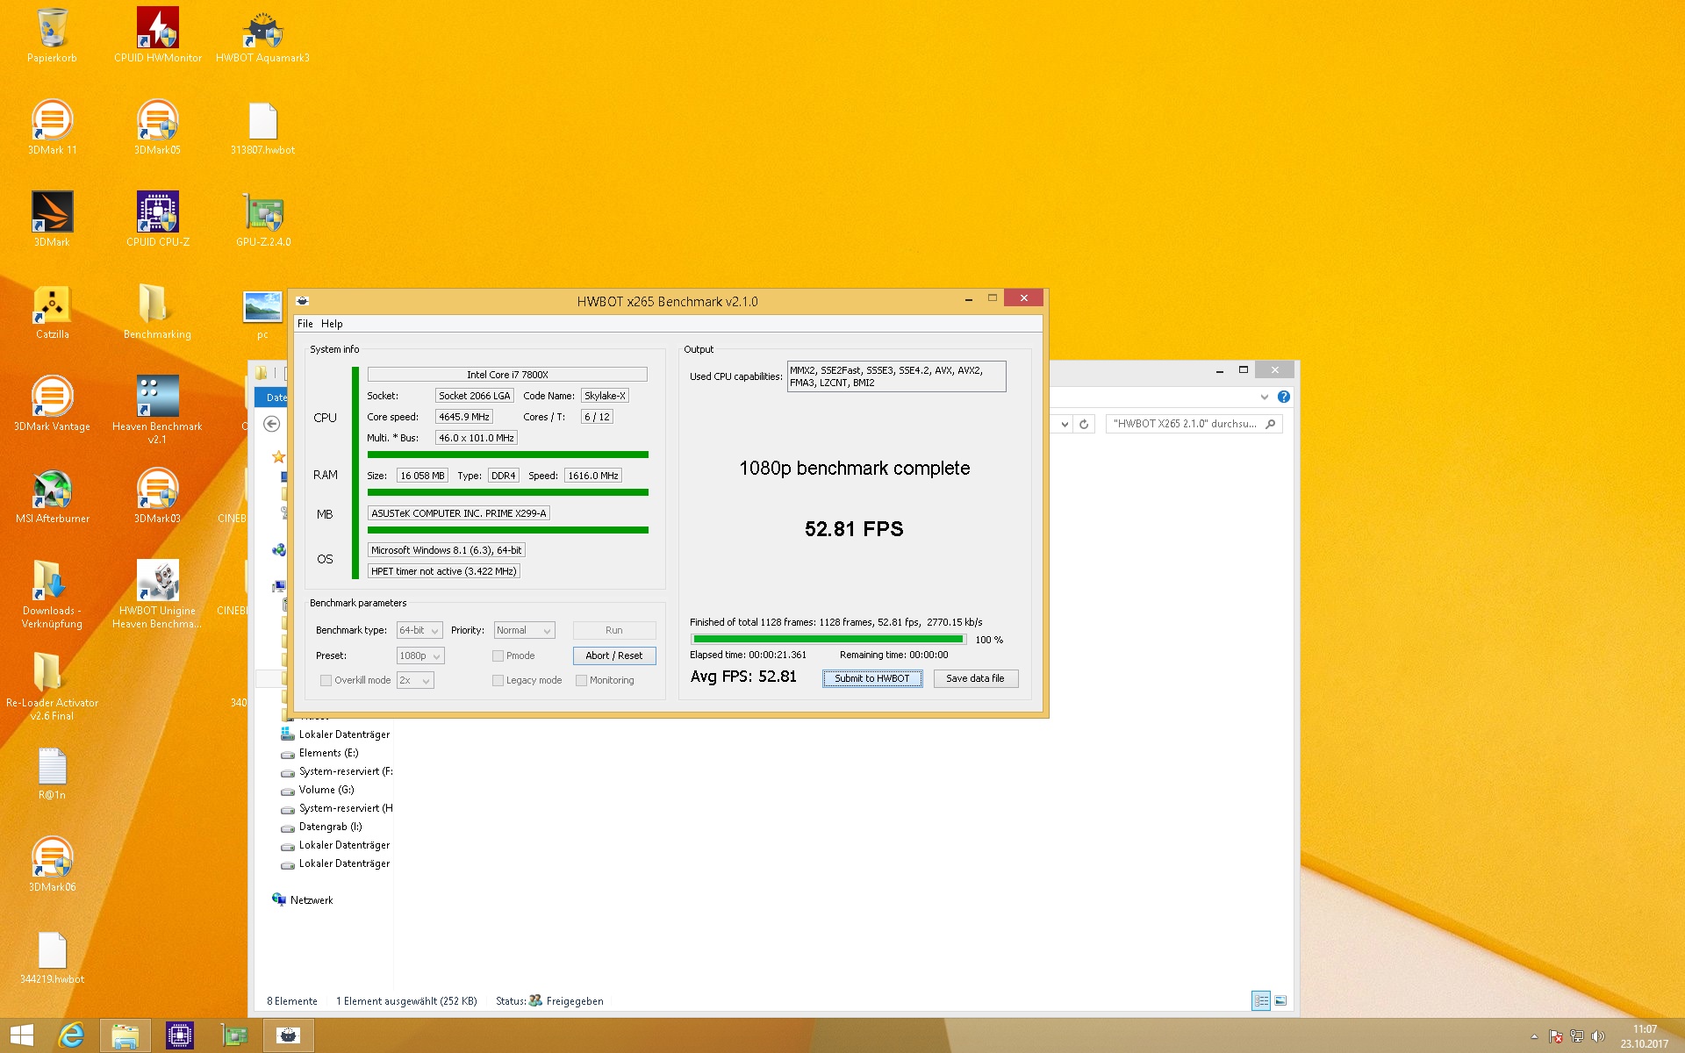1685x1053 pixels.
Task: Launch GPU-Z.2.4.0 desktop icon
Action: [x=262, y=219]
